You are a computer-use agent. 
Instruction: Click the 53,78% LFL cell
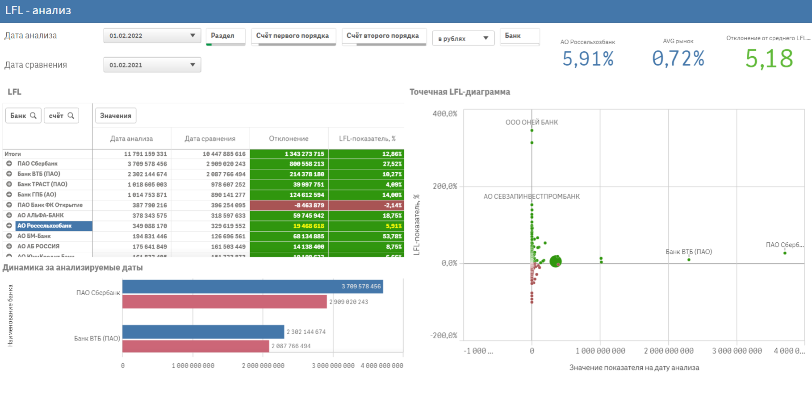pos(366,236)
